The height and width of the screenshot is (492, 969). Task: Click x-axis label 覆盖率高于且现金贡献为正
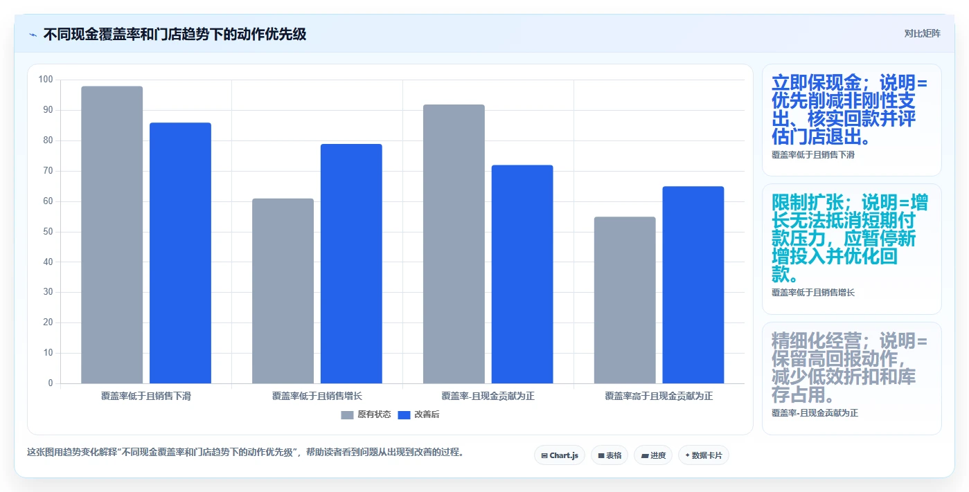[x=659, y=397]
